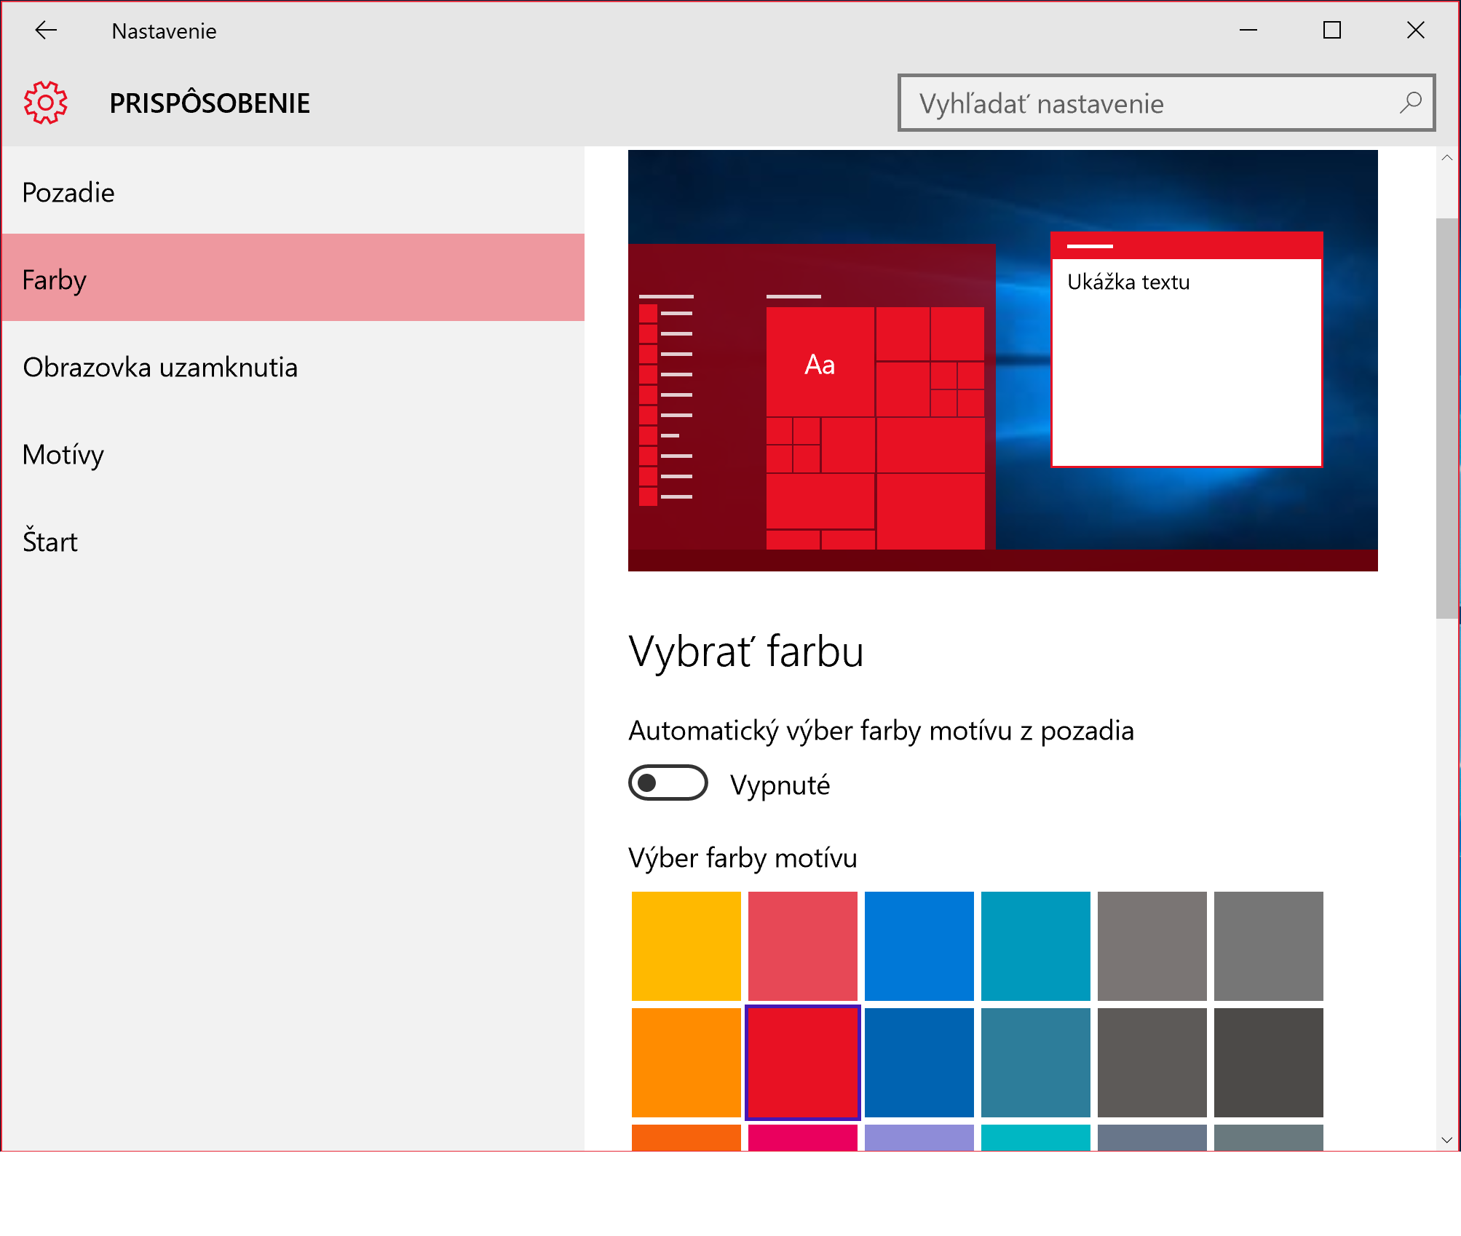Focus the Vyhľadať nastavenie search field
This screenshot has width=1461, height=1236.
click(1166, 103)
